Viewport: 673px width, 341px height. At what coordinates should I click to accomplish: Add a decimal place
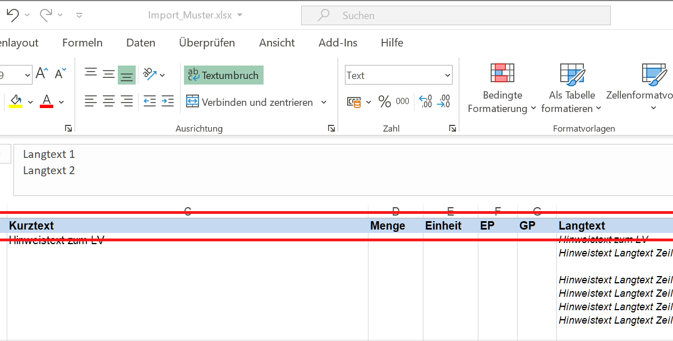(426, 101)
